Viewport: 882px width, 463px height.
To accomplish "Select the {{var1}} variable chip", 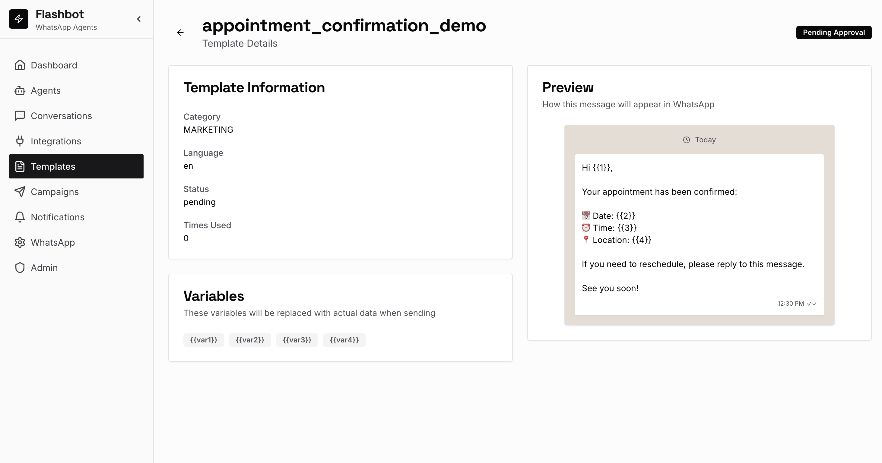I will coord(204,340).
